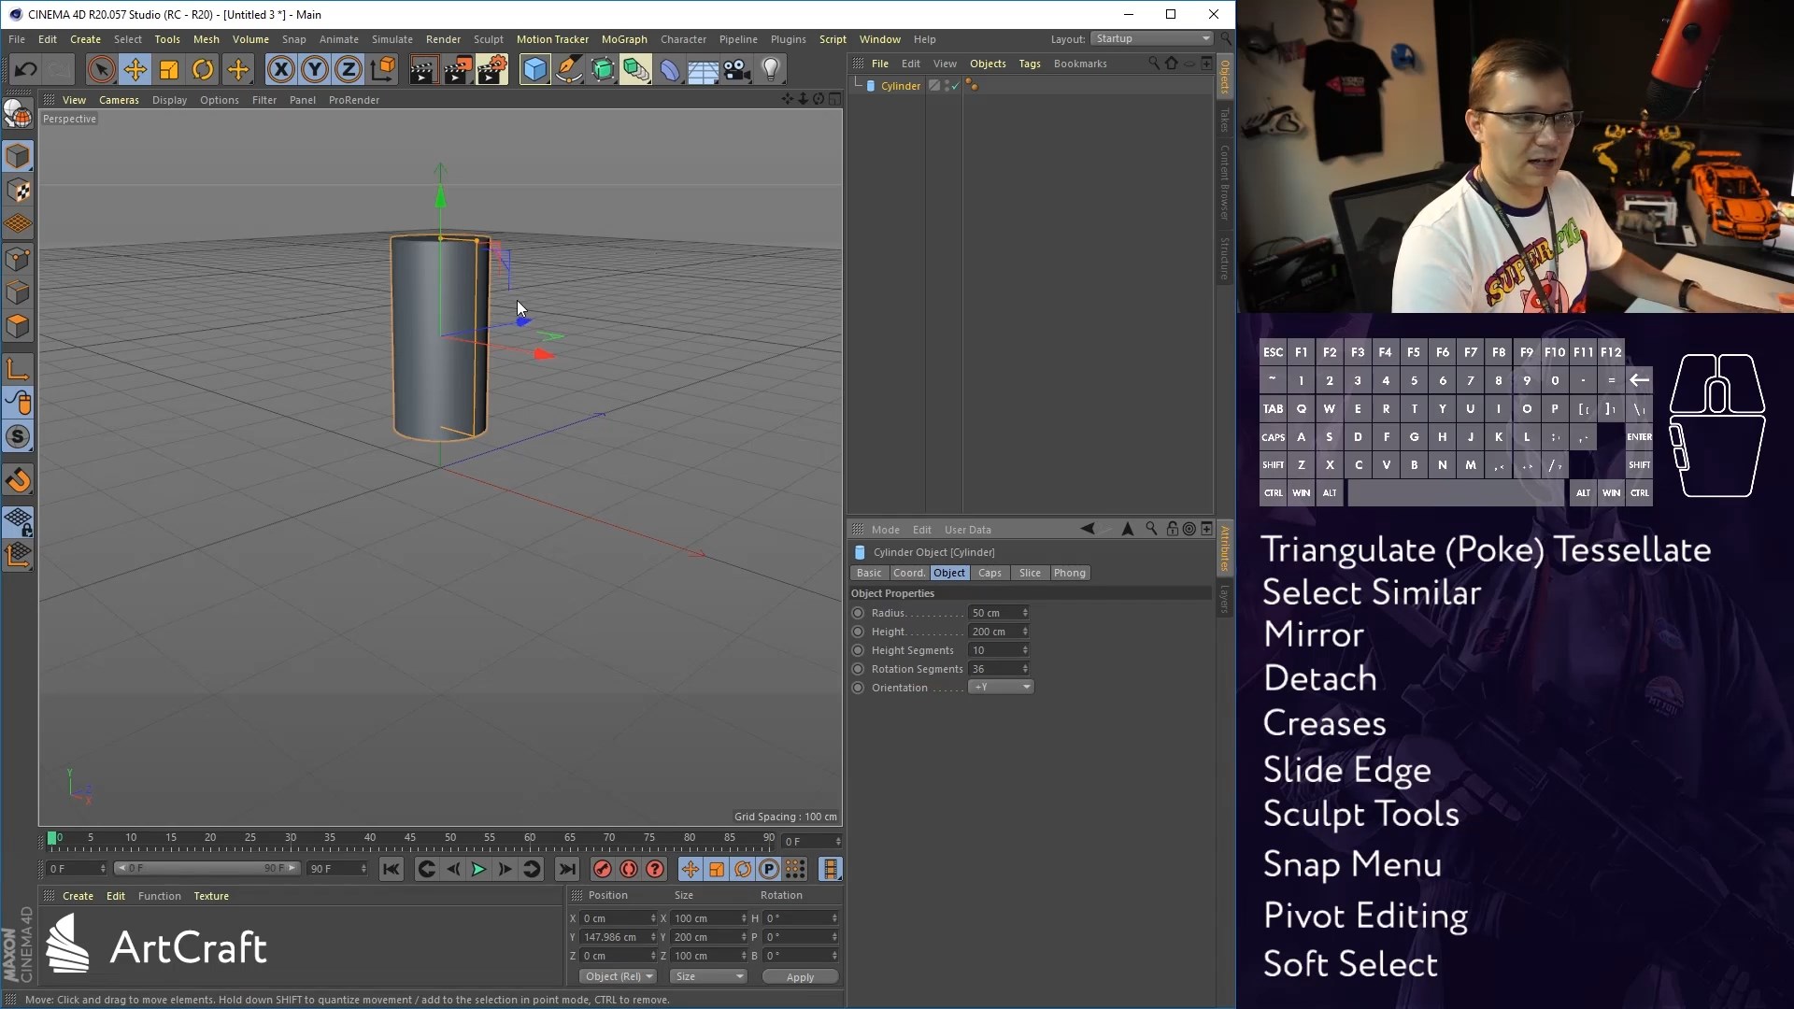Click the Apply button
The image size is (1794, 1009).
pyautogui.click(x=800, y=976)
